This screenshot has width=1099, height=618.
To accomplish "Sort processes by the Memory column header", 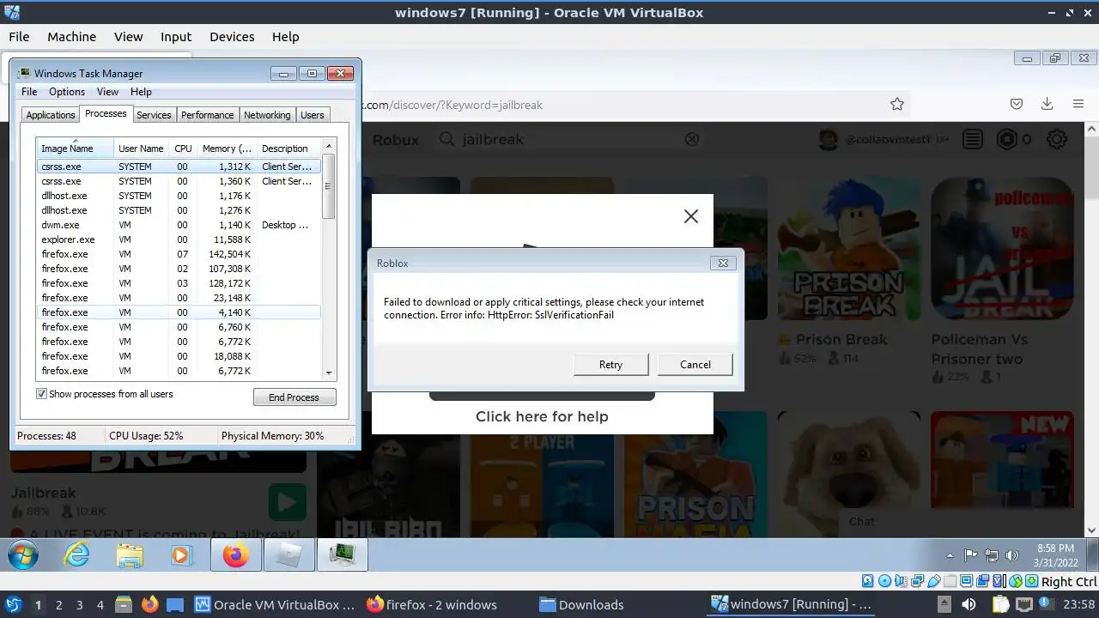I will pos(227,148).
